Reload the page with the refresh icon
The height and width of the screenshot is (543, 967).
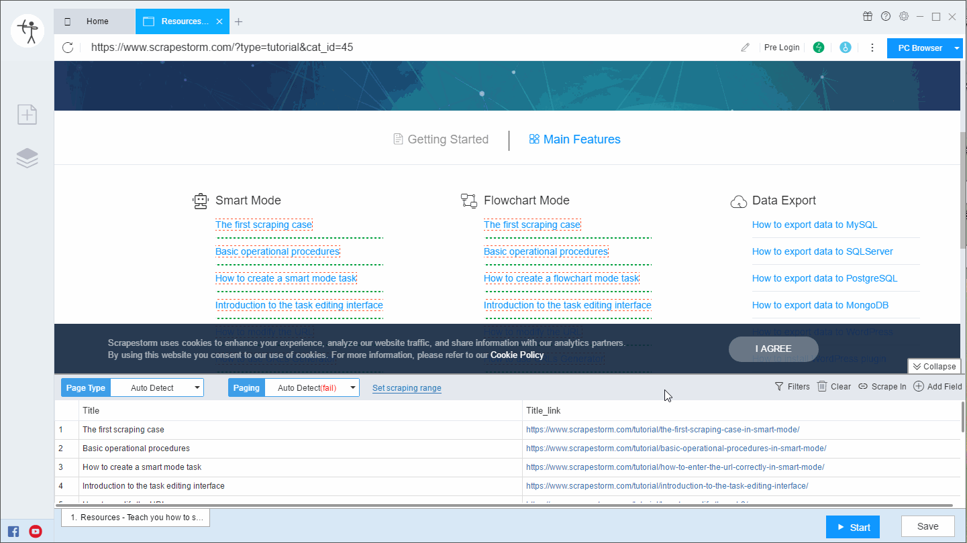coord(66,47)
